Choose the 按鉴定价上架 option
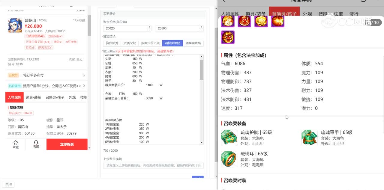Screen dimensions: 384x190 coord(150,43)
